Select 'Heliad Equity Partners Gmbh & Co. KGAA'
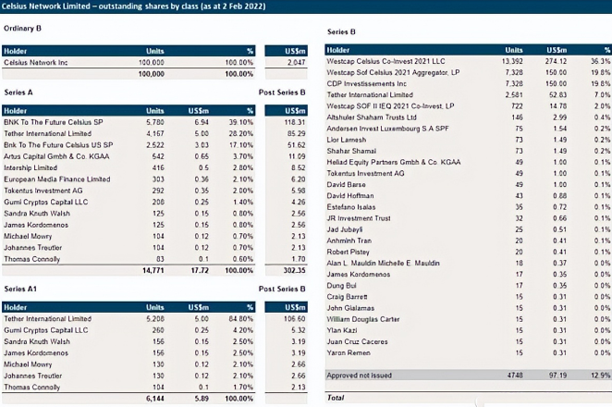Viewport: 612px width, 407px height. (x=394, y=162)
